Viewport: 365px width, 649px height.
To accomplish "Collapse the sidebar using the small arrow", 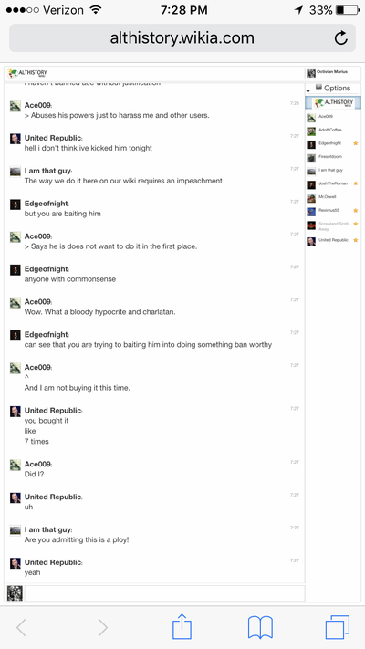I will (x=308, y=91).
